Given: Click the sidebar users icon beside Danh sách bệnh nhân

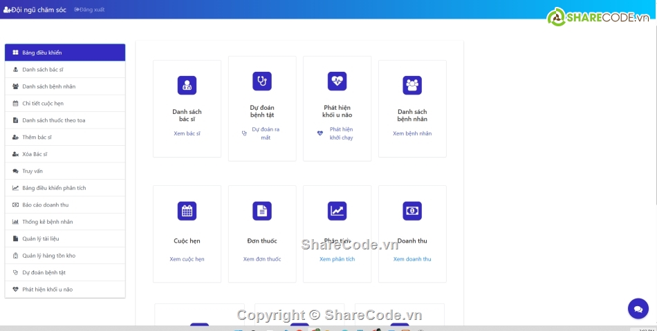Looking at the screenshot, I should pyautogui.click(x=15, y=86).
